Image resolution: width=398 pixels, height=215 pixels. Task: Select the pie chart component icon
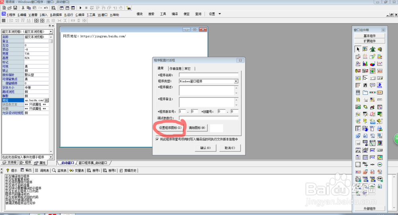coord(373,63)
